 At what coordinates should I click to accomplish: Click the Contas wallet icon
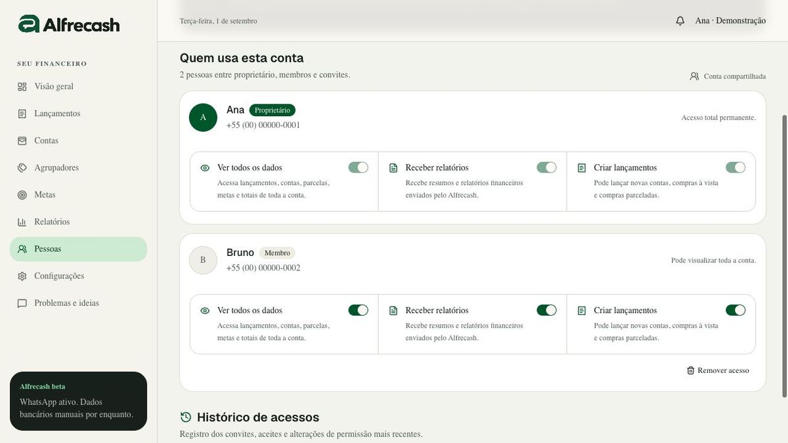coord(22,140)
